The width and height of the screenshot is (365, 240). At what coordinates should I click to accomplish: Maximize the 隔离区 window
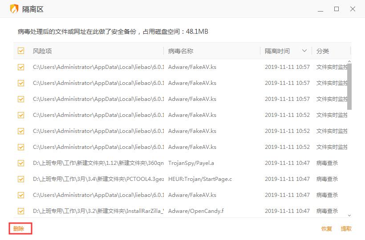(x=337, y=9)
